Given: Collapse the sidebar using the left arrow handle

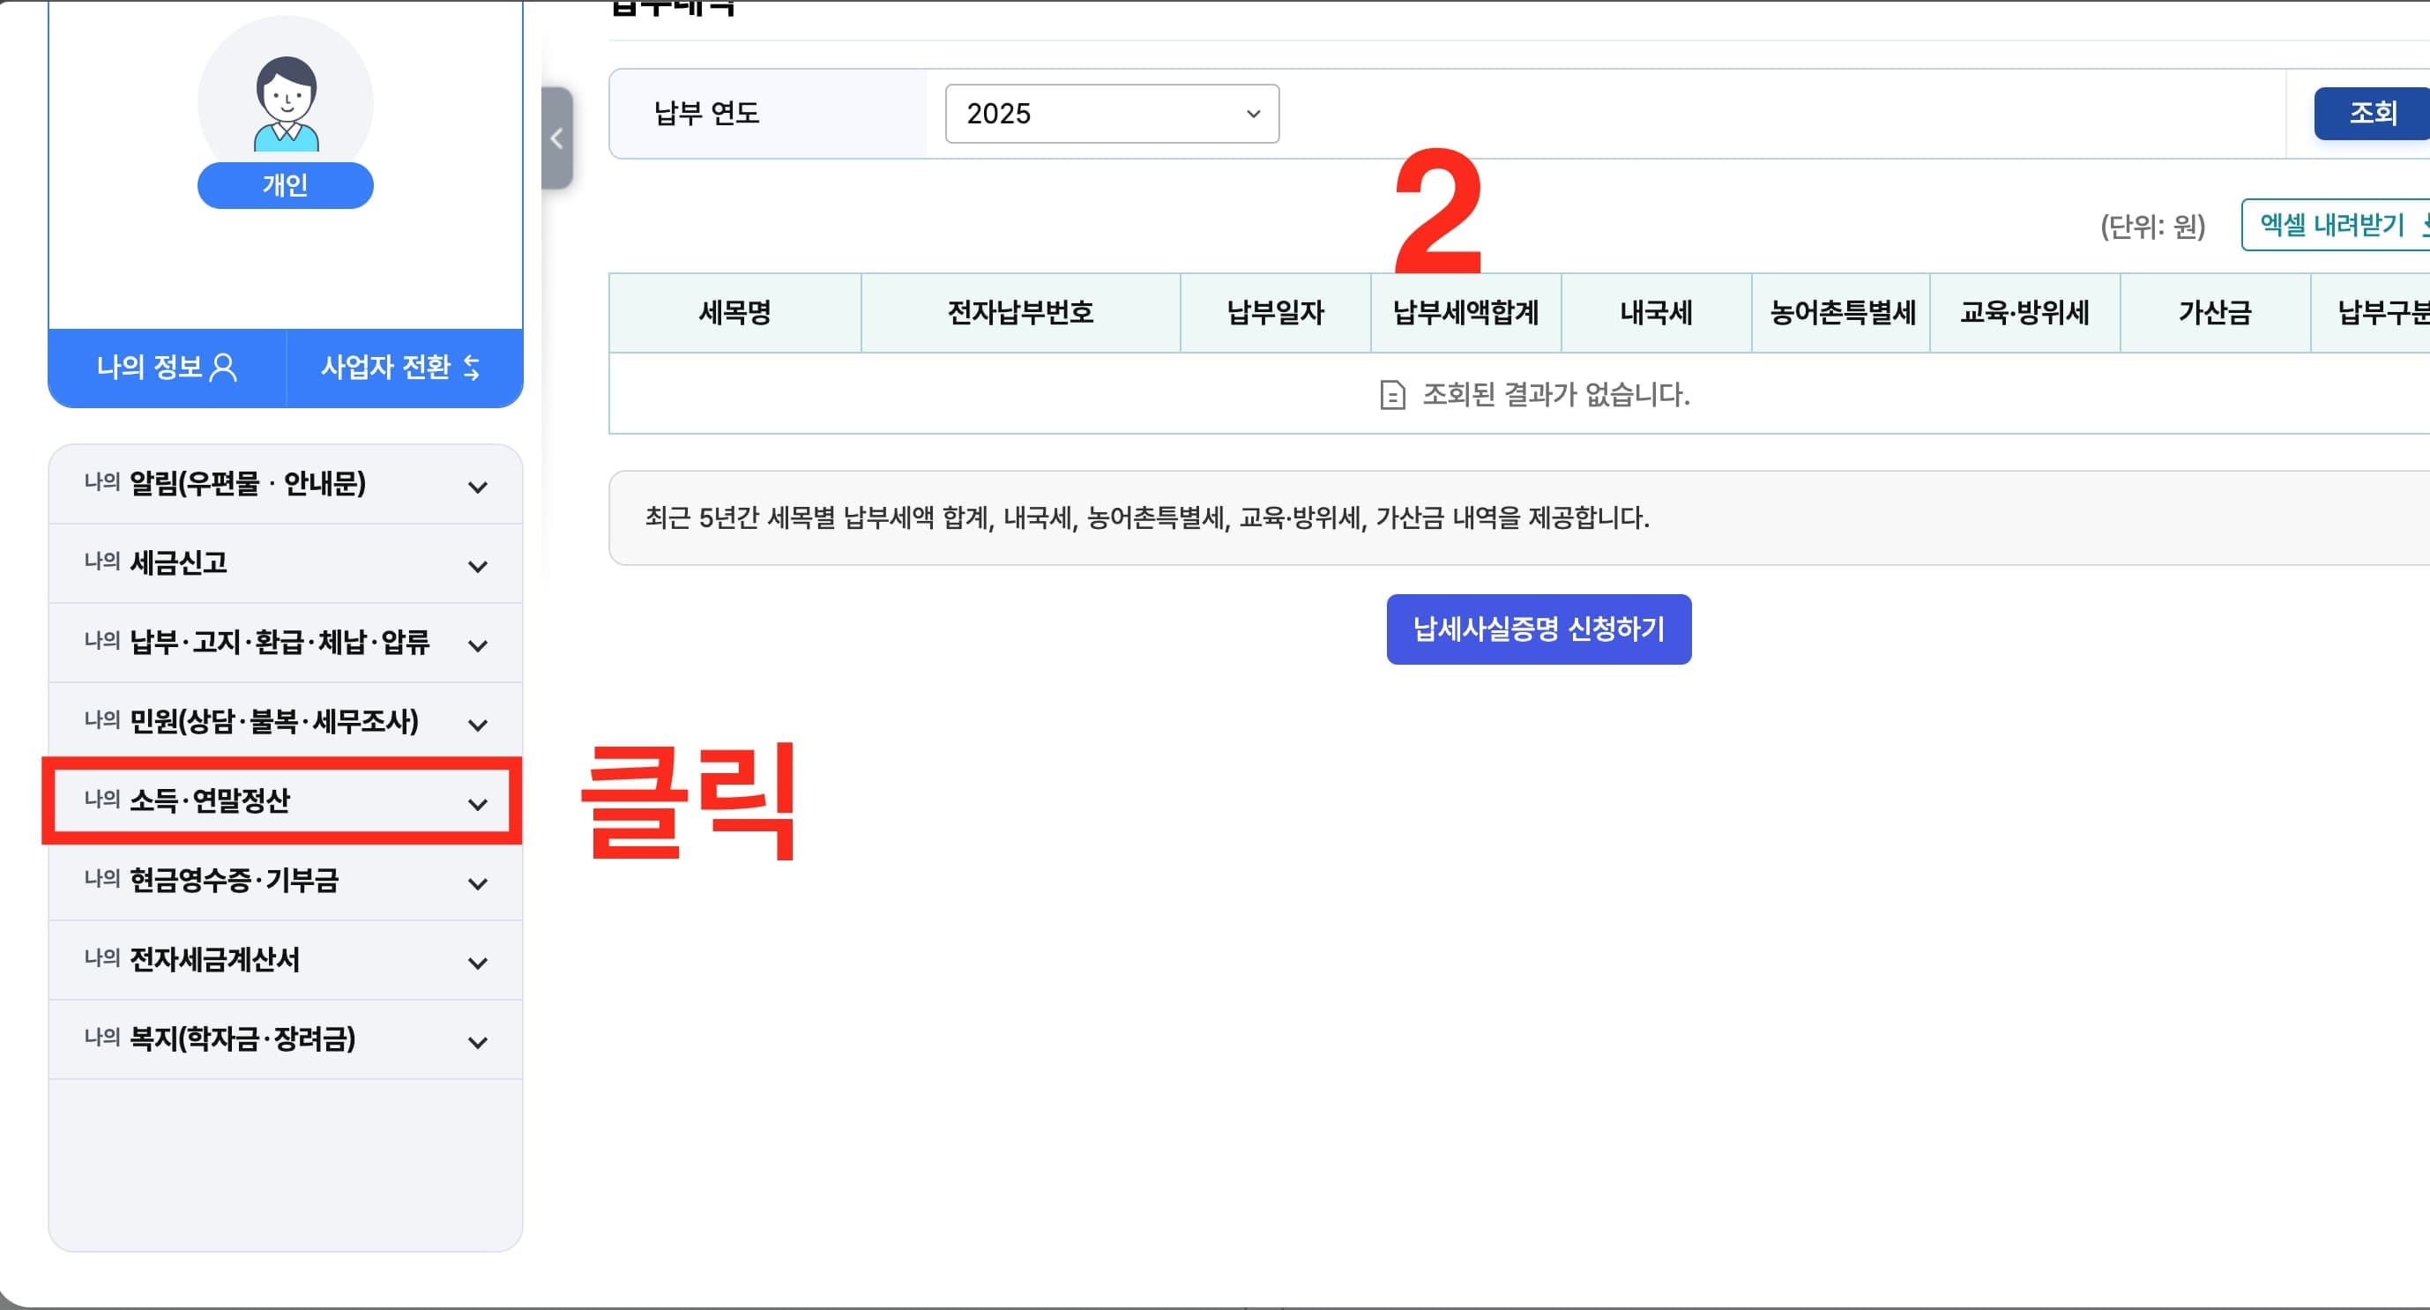Looking at the screenshot, I should tap(556, 138).
